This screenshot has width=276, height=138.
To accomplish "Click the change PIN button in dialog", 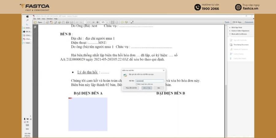I will tap(131, 88).
